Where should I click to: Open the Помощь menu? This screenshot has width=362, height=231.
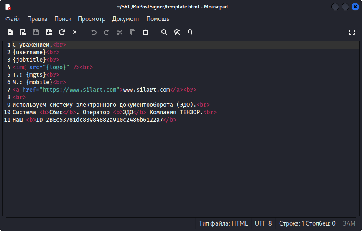click(x=158, y=19)
